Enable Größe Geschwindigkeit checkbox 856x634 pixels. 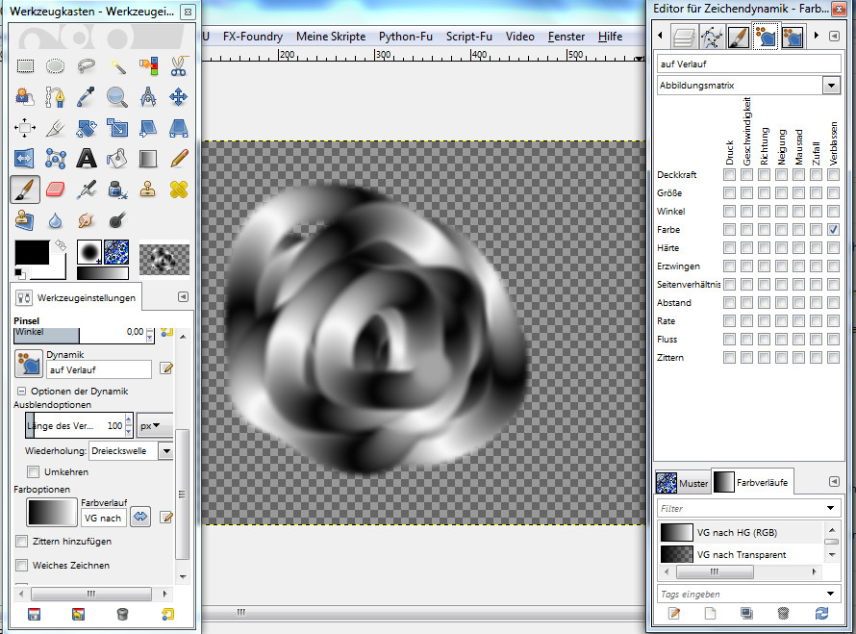pyautogui.click(x=746, y=192)
